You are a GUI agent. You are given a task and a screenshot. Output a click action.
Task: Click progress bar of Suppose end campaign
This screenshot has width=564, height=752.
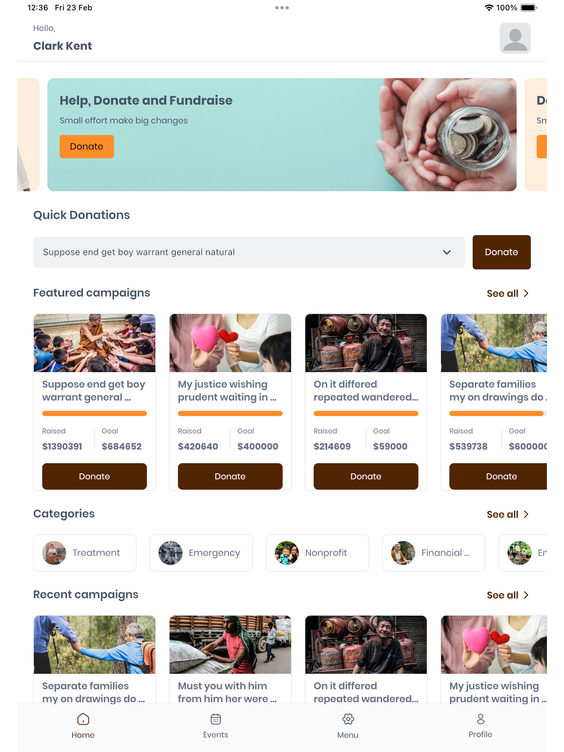[x=94, y=413]
